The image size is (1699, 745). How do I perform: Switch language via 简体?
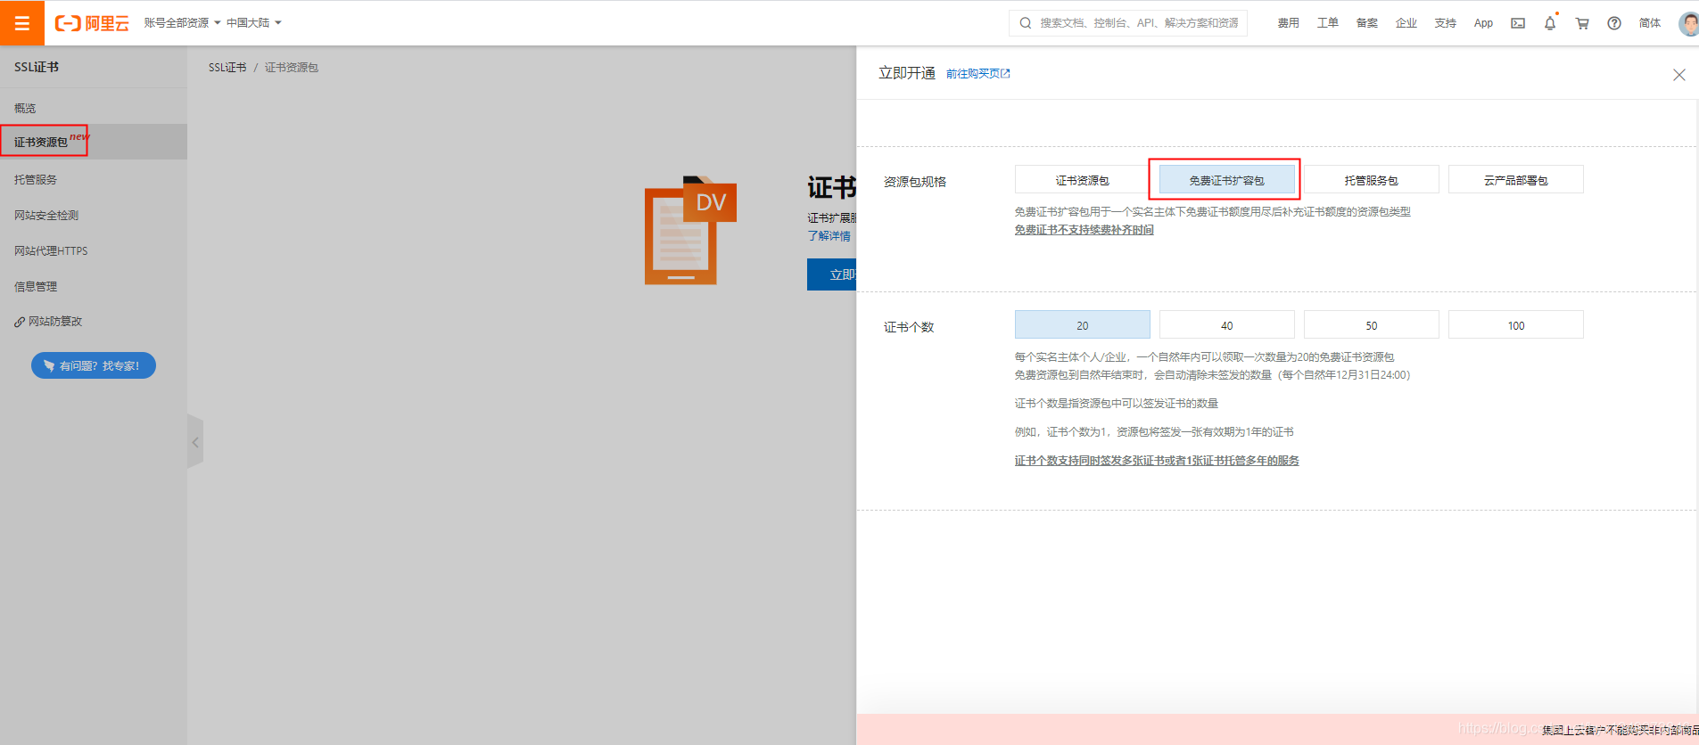click(x=1650, y=23)
